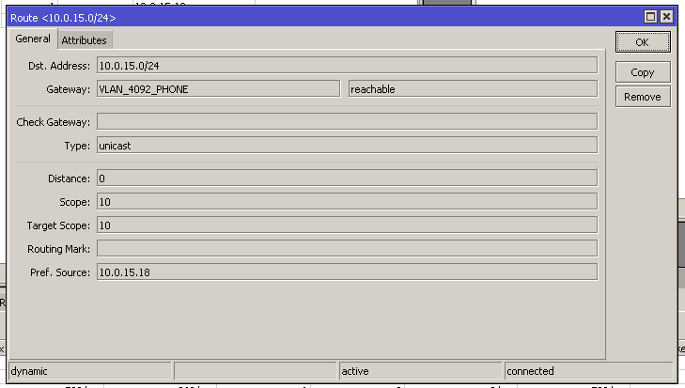
Task: Confirm with the OK button
Action: [643, 42]
